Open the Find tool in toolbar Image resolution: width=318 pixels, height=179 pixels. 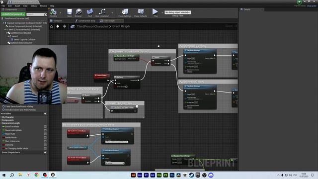pos(89,11)
